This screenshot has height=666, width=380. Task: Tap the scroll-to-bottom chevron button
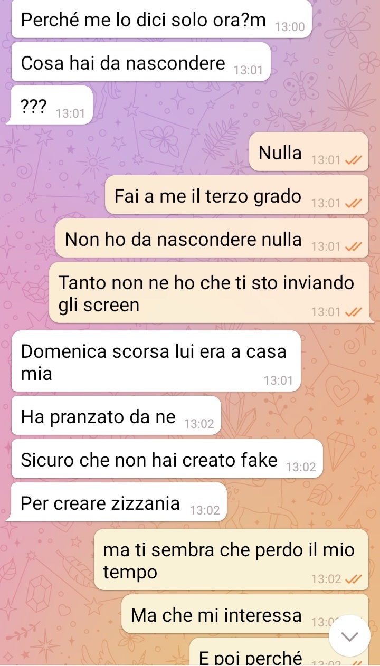coord(350,636)
